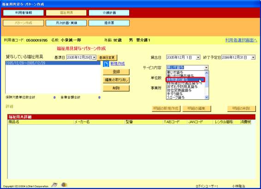
Task: Select the 2005/12/29～2005/12/29 list entry
Action: [53, 63]
